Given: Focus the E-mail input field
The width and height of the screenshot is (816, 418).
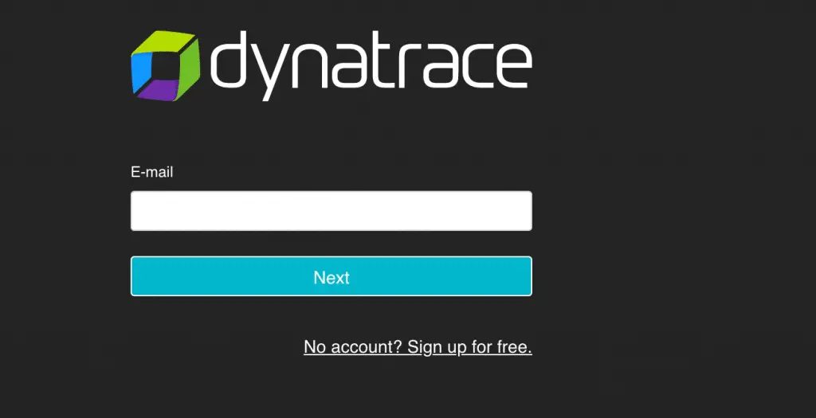Looking at the screenshot, I should coord(331,210).
